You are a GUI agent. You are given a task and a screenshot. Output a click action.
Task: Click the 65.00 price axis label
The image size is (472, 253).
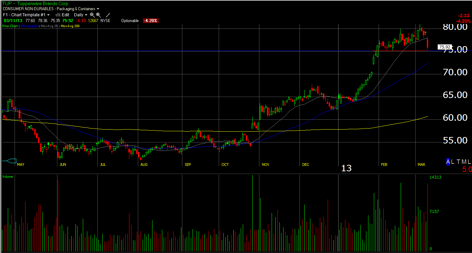coord(455,95)
